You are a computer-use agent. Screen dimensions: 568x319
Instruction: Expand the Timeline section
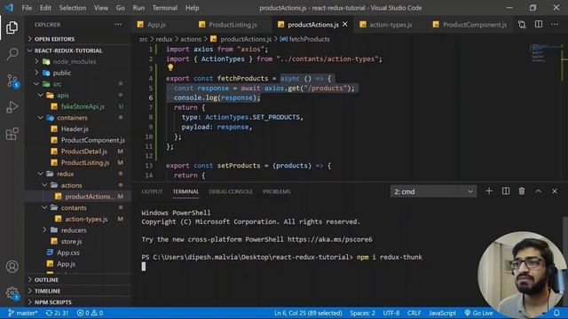(x=78, y=291)
